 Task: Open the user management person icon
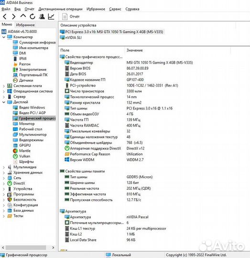(42, 16)
